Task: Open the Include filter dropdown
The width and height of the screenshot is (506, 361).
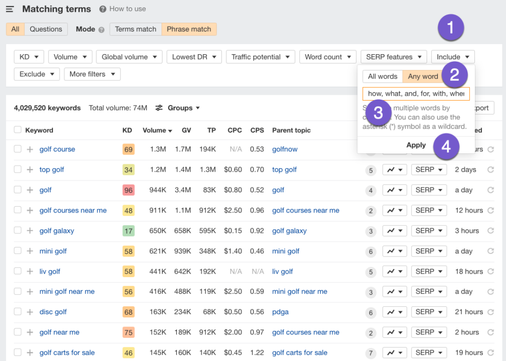Action: coord(453,57)
